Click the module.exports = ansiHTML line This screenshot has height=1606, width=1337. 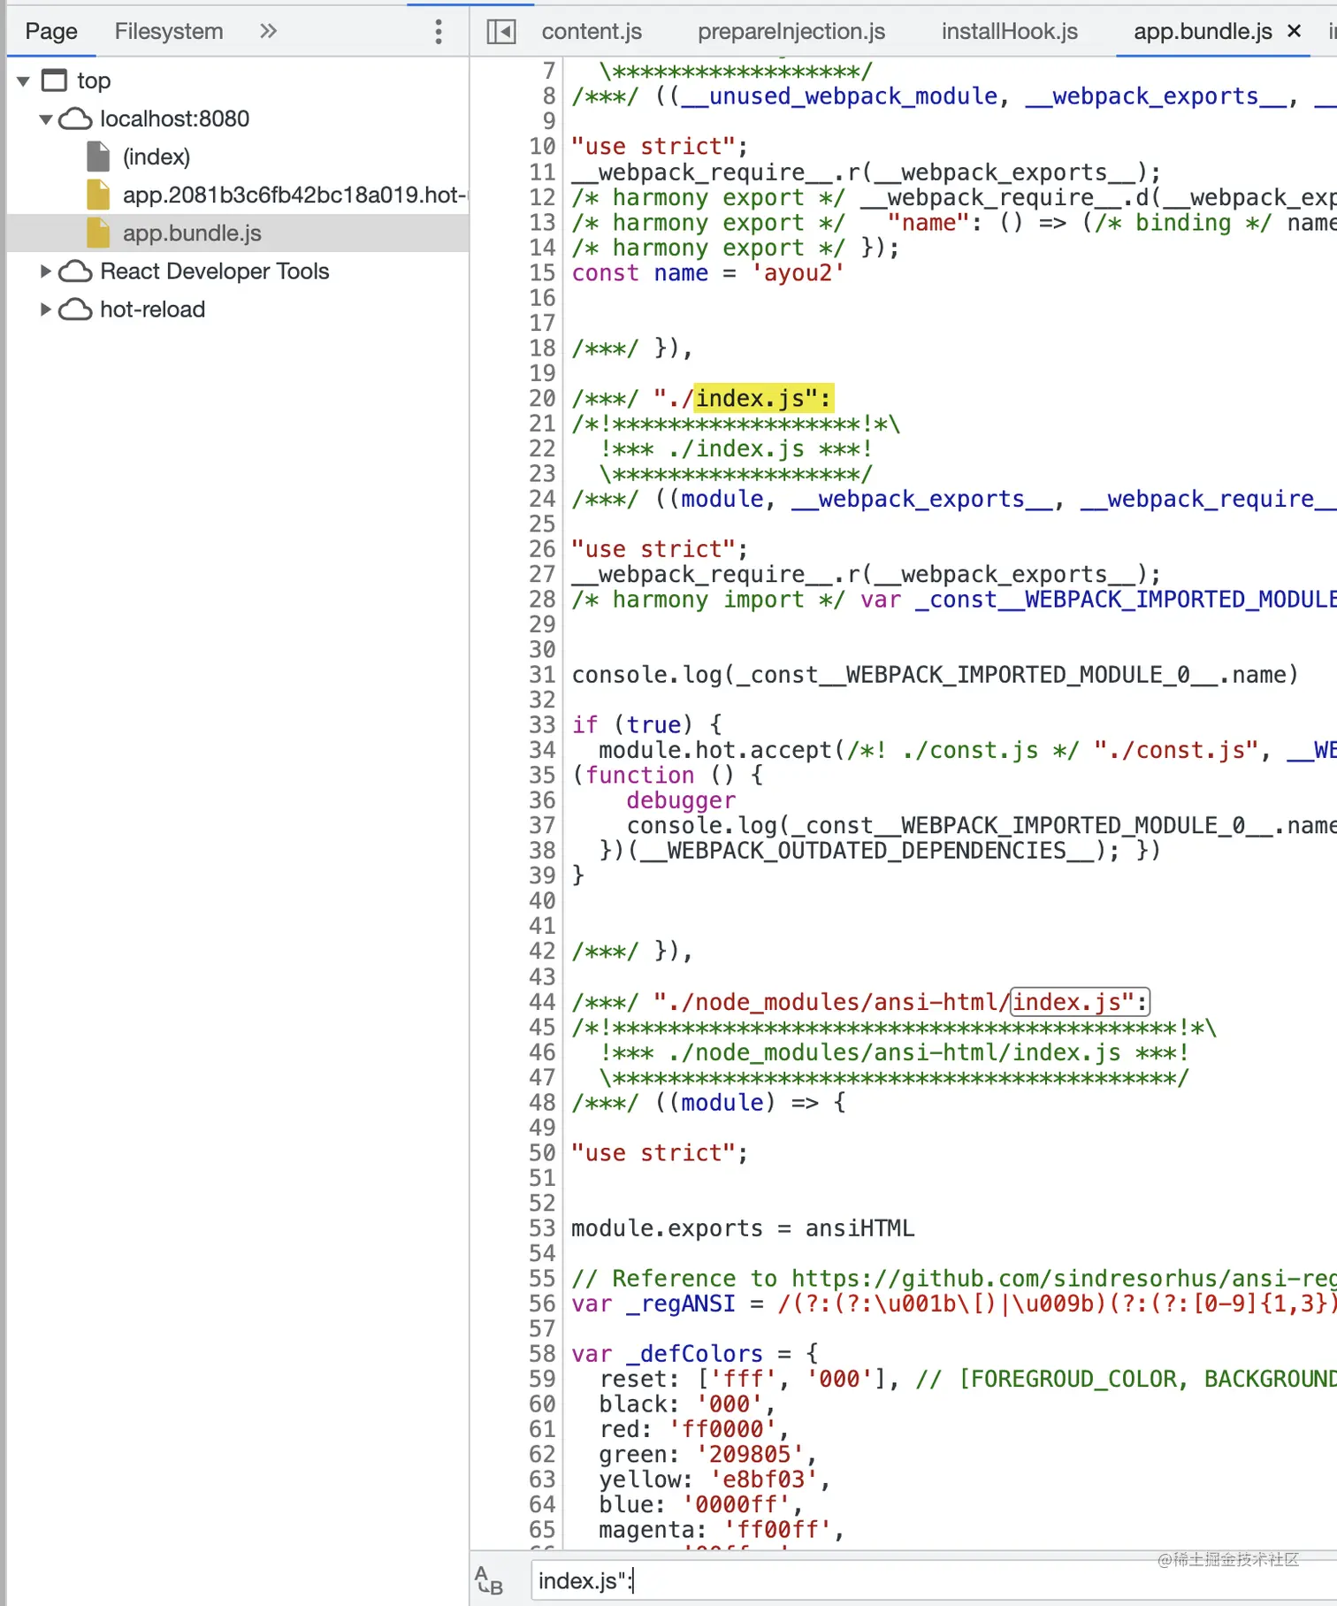click(x=743, y=1228)
